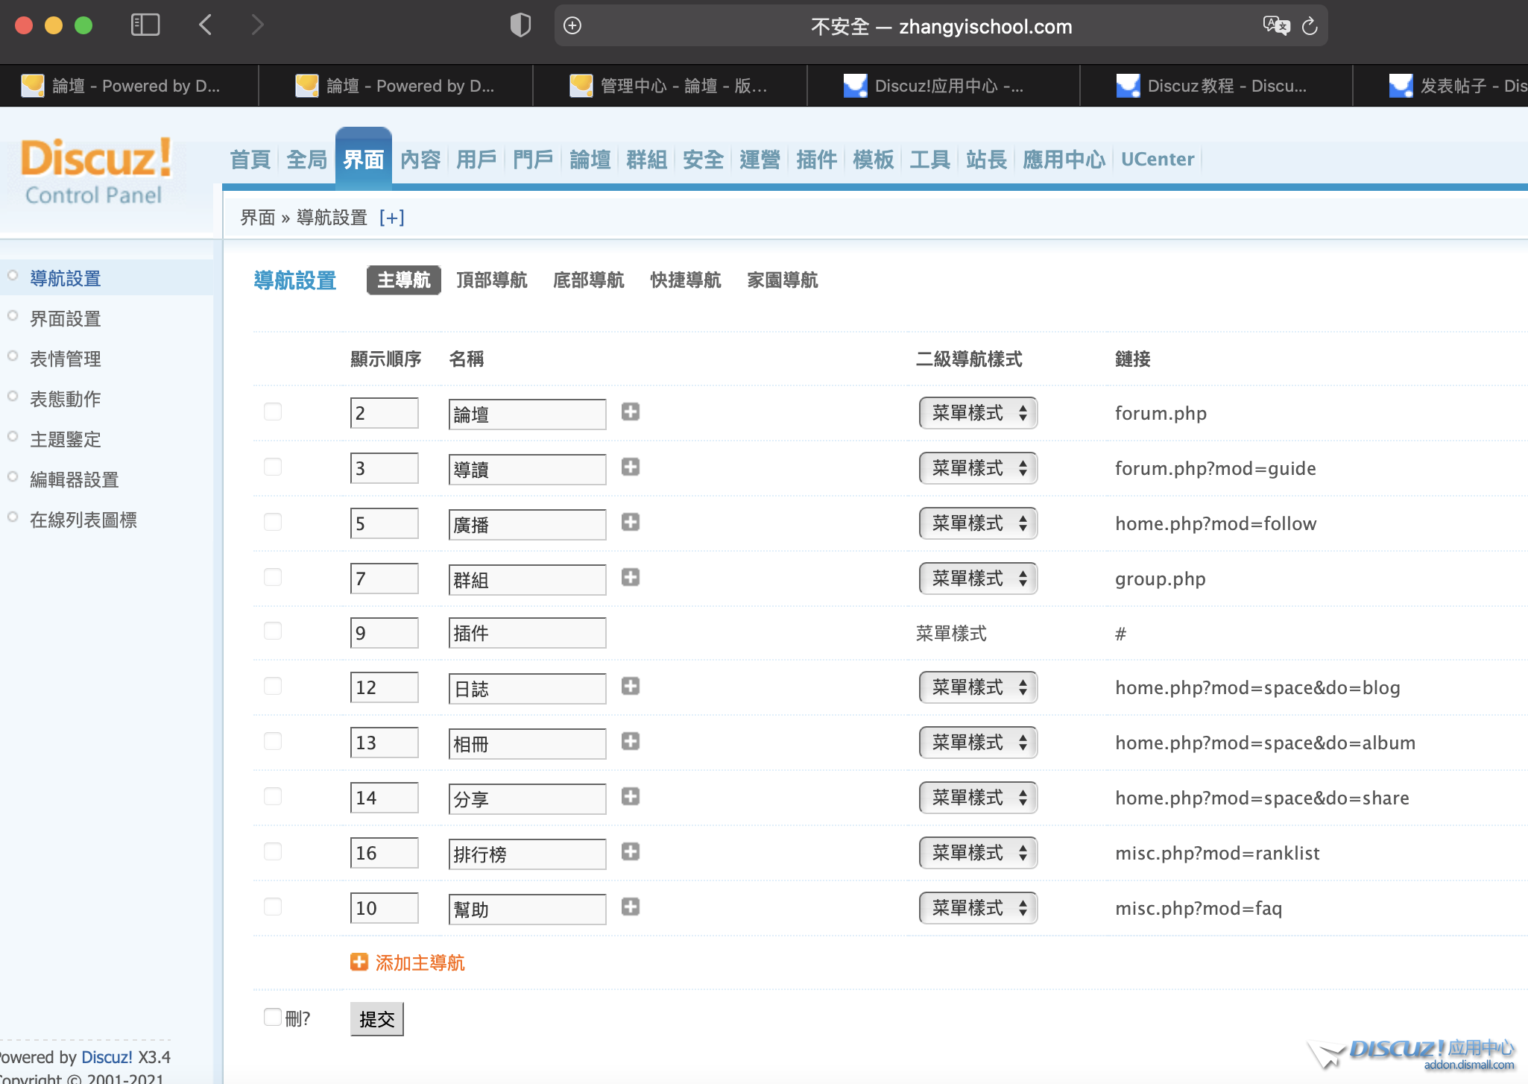The image size is (1528, 1084).
Task: Check the checkbox for 論壇 row
Action: [273, 412]
